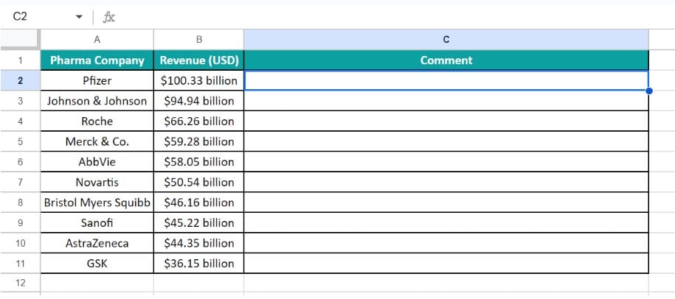Select row 3 header
675x299 pixels.
pyautogui.click(x=20, y=101)
